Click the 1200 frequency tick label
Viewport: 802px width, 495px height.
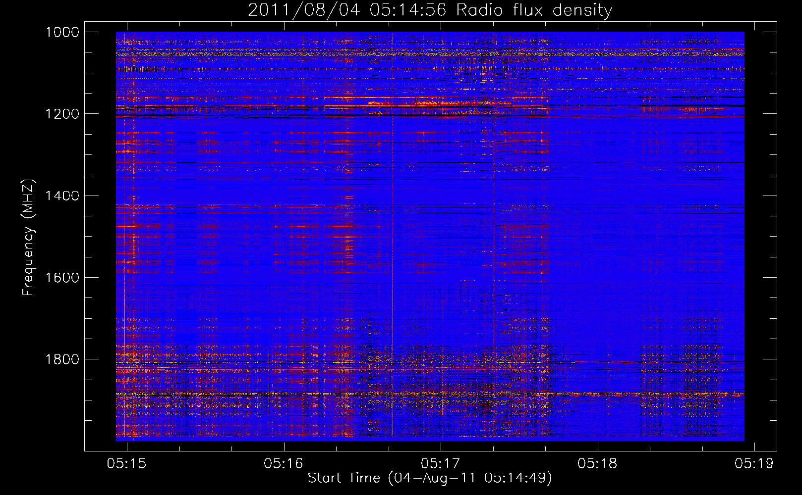tap(62, 114)
